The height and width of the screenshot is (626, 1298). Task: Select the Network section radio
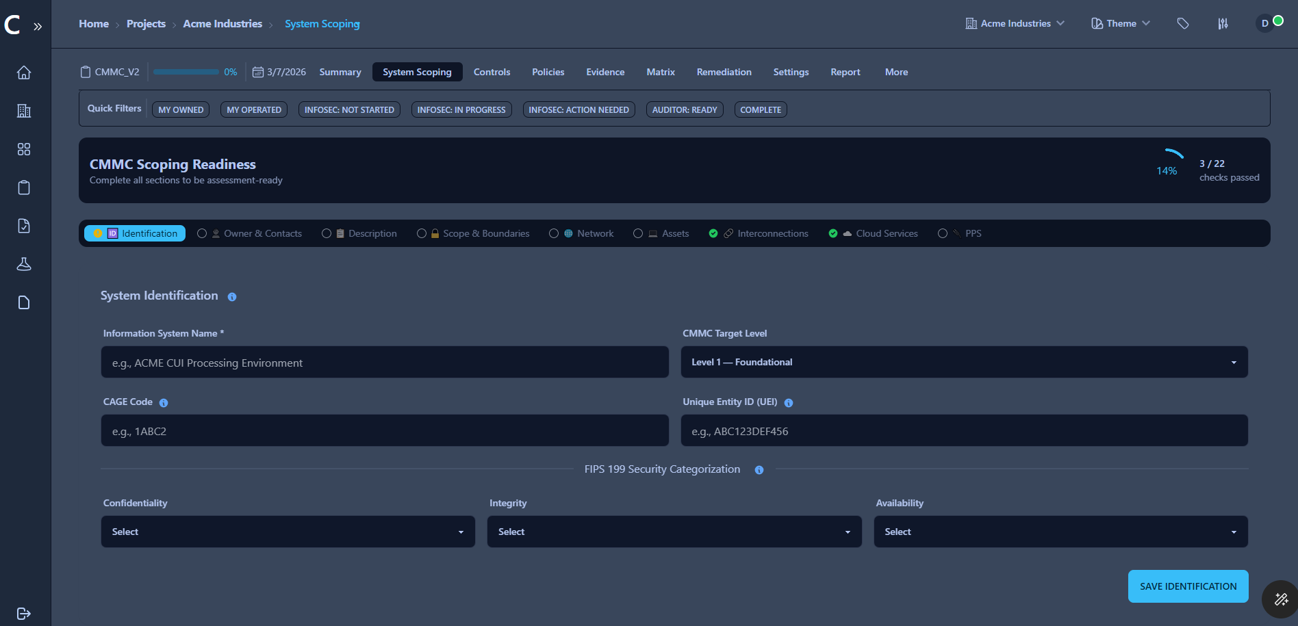(554, 233)
